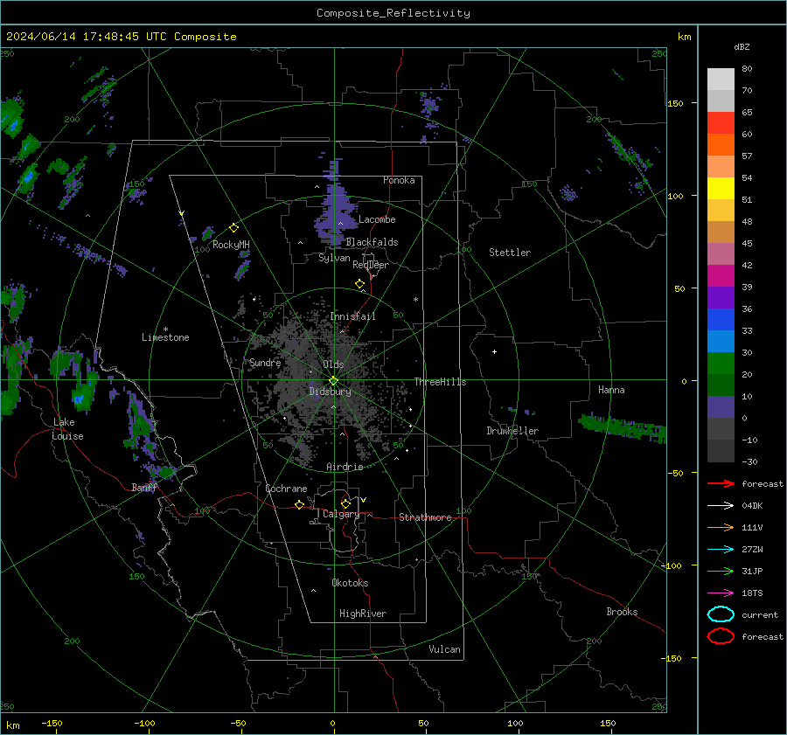
Task: Click the yellow diamond marker above Calgary
Action: 345,503
